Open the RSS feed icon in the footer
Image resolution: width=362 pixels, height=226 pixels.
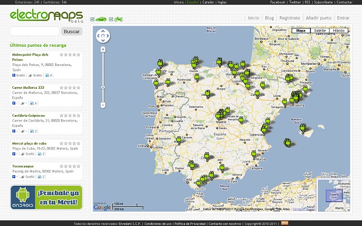285,223
